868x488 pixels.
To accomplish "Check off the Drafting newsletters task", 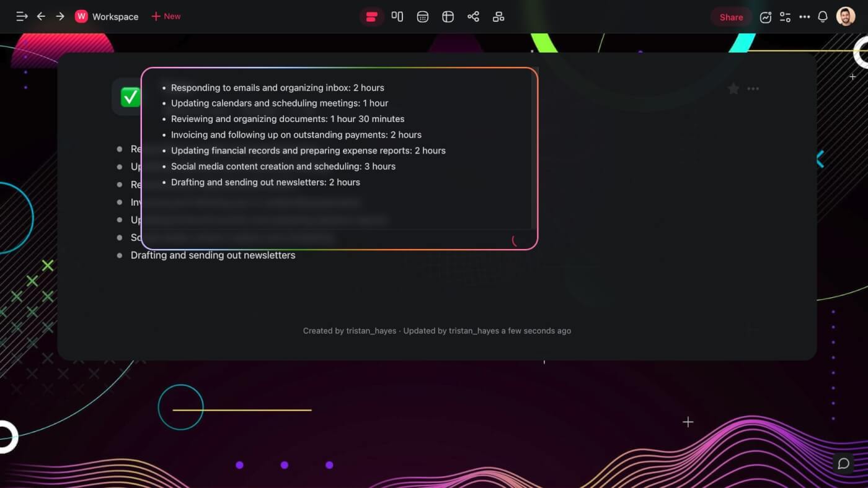I will coord(119,255).
